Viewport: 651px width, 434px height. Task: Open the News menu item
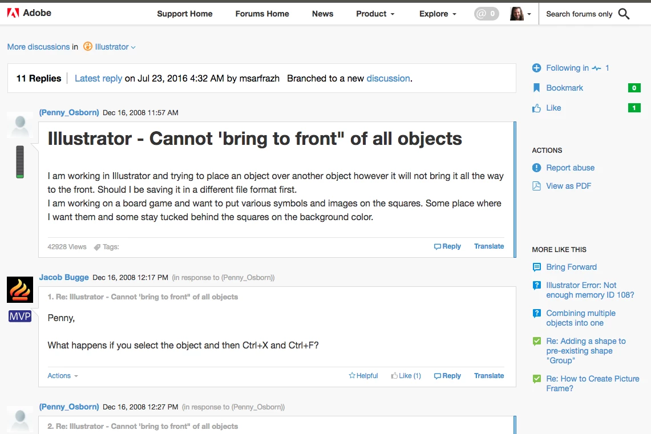322,14
